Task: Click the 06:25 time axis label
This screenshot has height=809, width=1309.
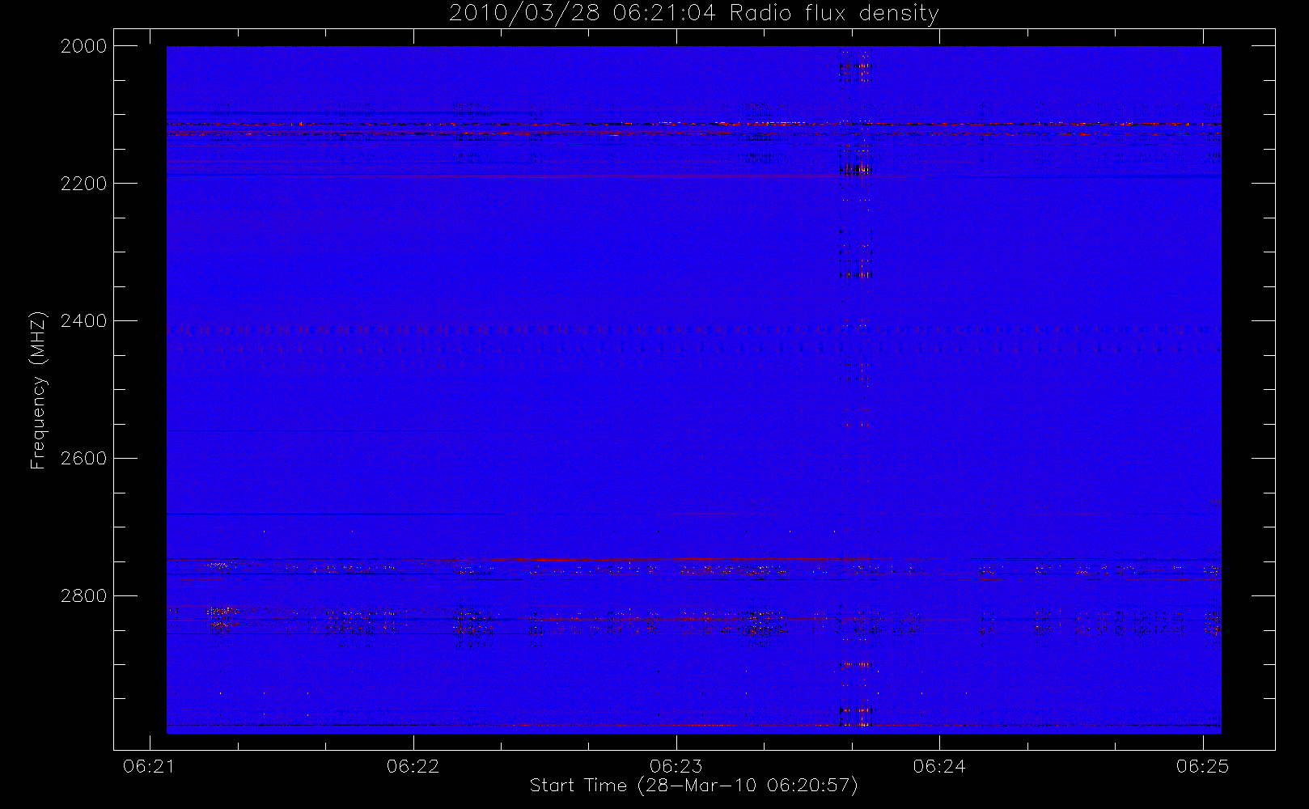Action: click(x=1202, y=766)
